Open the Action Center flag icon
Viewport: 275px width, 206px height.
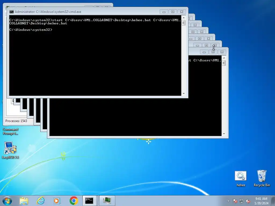tap(235, 201)
